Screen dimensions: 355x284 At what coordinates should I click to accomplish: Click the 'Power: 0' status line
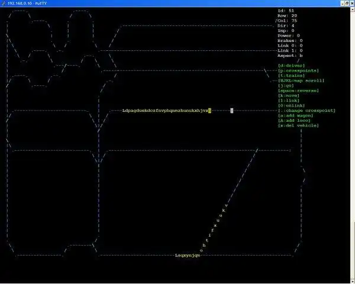pyautogui.click(x=289, y=35)
